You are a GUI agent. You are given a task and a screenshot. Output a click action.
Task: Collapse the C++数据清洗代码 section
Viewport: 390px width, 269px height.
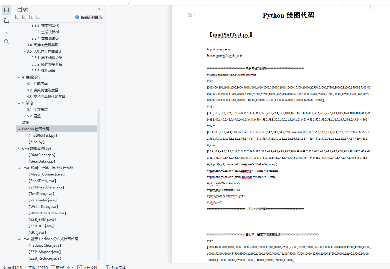click(x=19, y=148)
